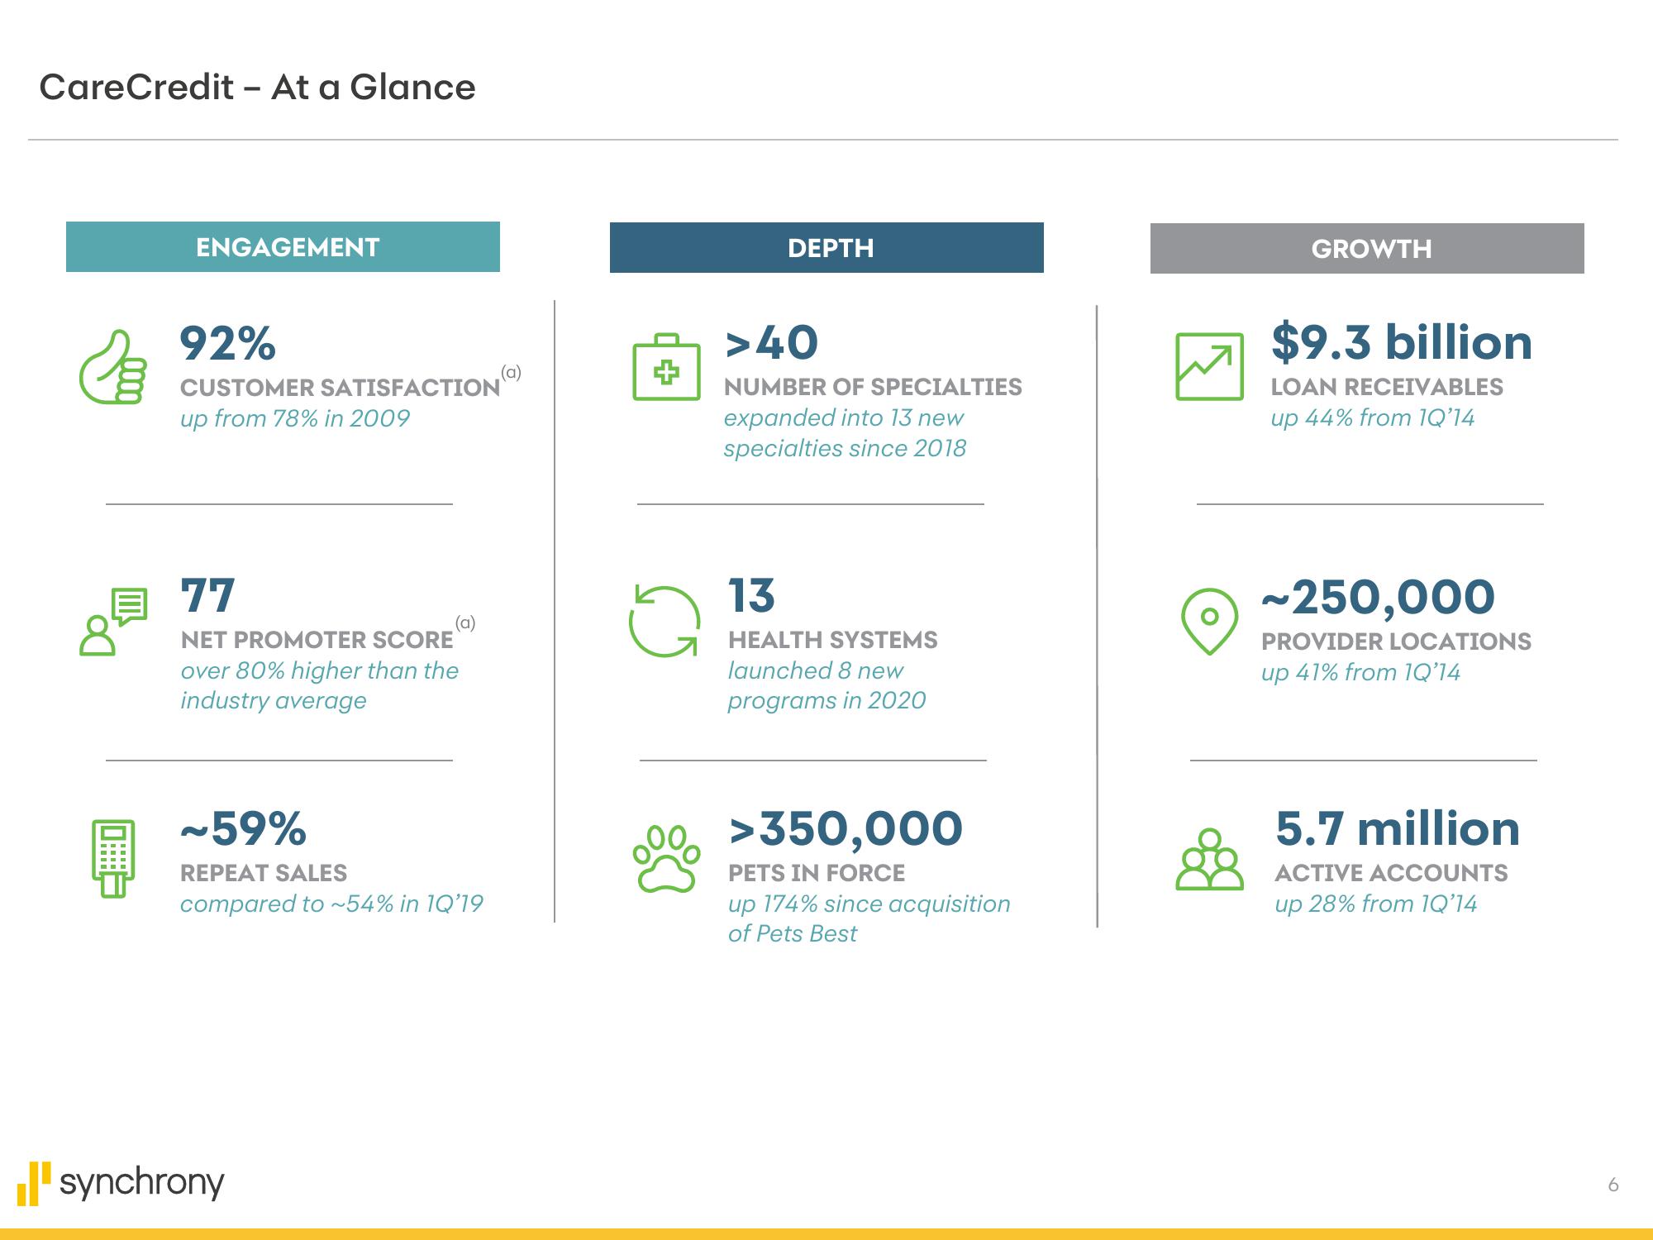This screenshot has height=1240, width=1653.
Task: Click 'expanded into 13 new specialties since 2018'
Action: (845, 433)
